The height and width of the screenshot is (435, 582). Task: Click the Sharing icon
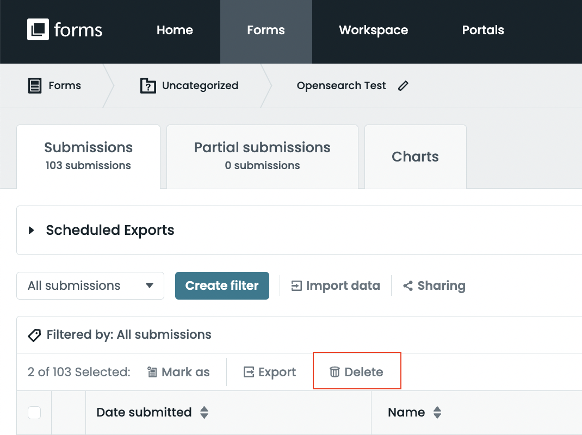tap(408, 286)
